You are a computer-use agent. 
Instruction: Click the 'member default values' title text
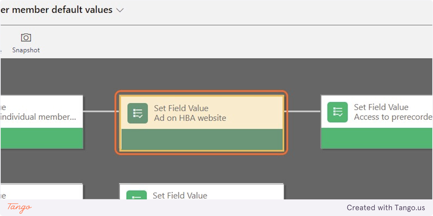62,10
